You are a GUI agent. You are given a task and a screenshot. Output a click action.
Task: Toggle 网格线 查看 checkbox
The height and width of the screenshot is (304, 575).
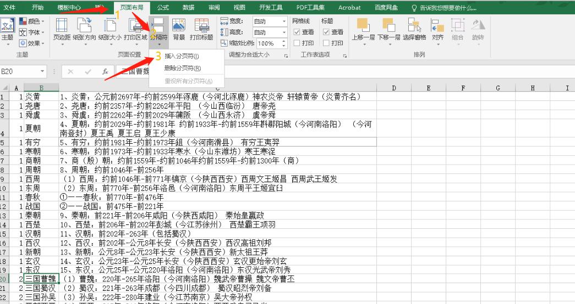297,32
